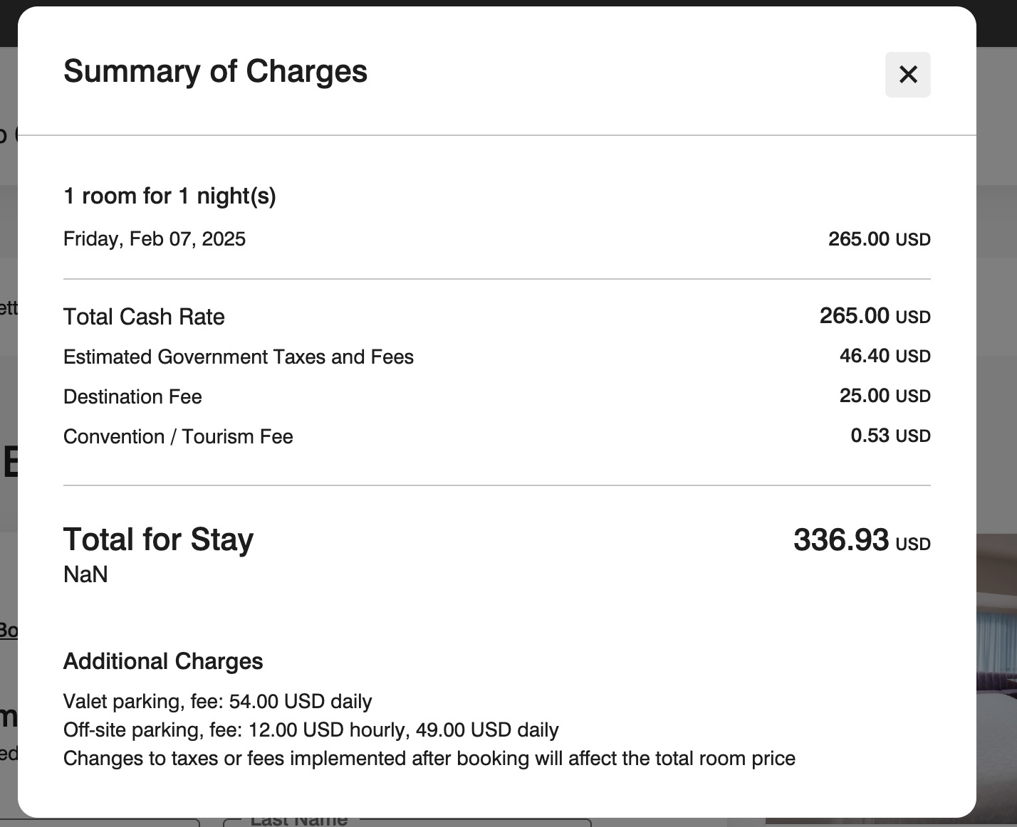
Task: Click the Summary of Charges heading
Action: coord(215,71)
